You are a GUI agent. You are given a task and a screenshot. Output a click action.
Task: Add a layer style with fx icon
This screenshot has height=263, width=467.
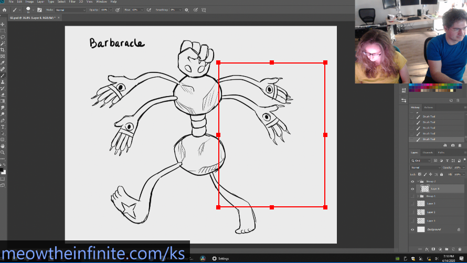click(x=427, y=249)
